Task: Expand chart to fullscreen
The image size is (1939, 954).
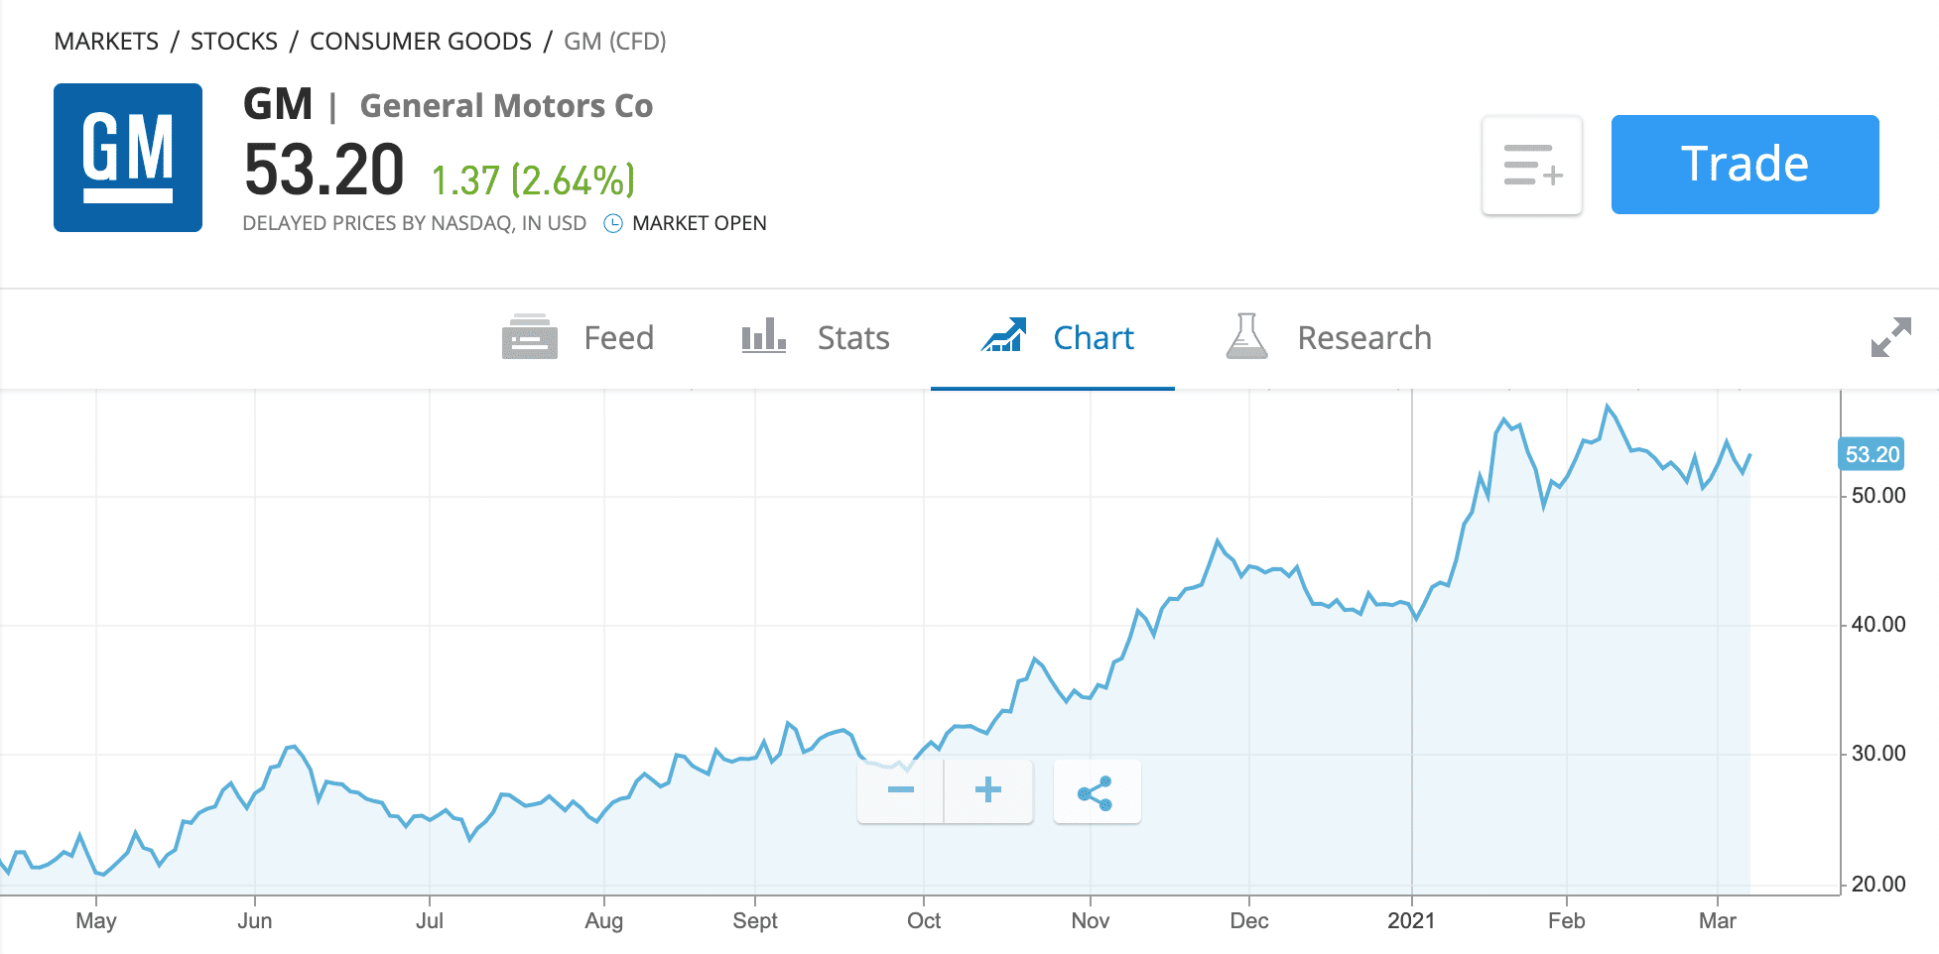Action: pos(1890,337)
